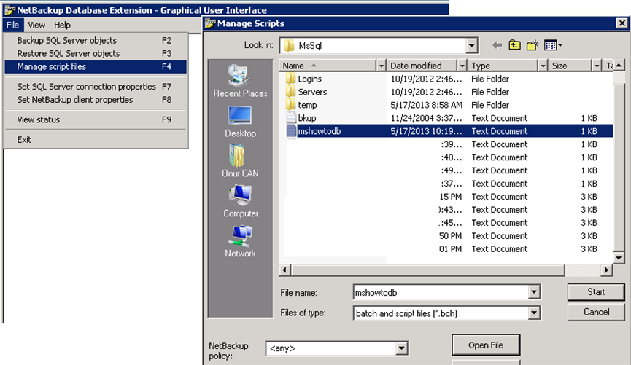Expand the Look in folder dropdown
The height and width of the screenshot is (365, 631).
point(472,46)
